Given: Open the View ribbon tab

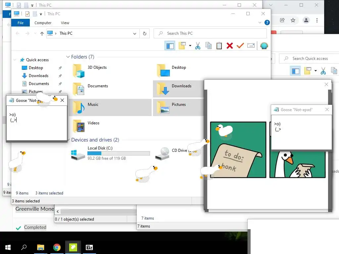Looking at the screenshot, I should pyautogui.click(x=65, y=23).
